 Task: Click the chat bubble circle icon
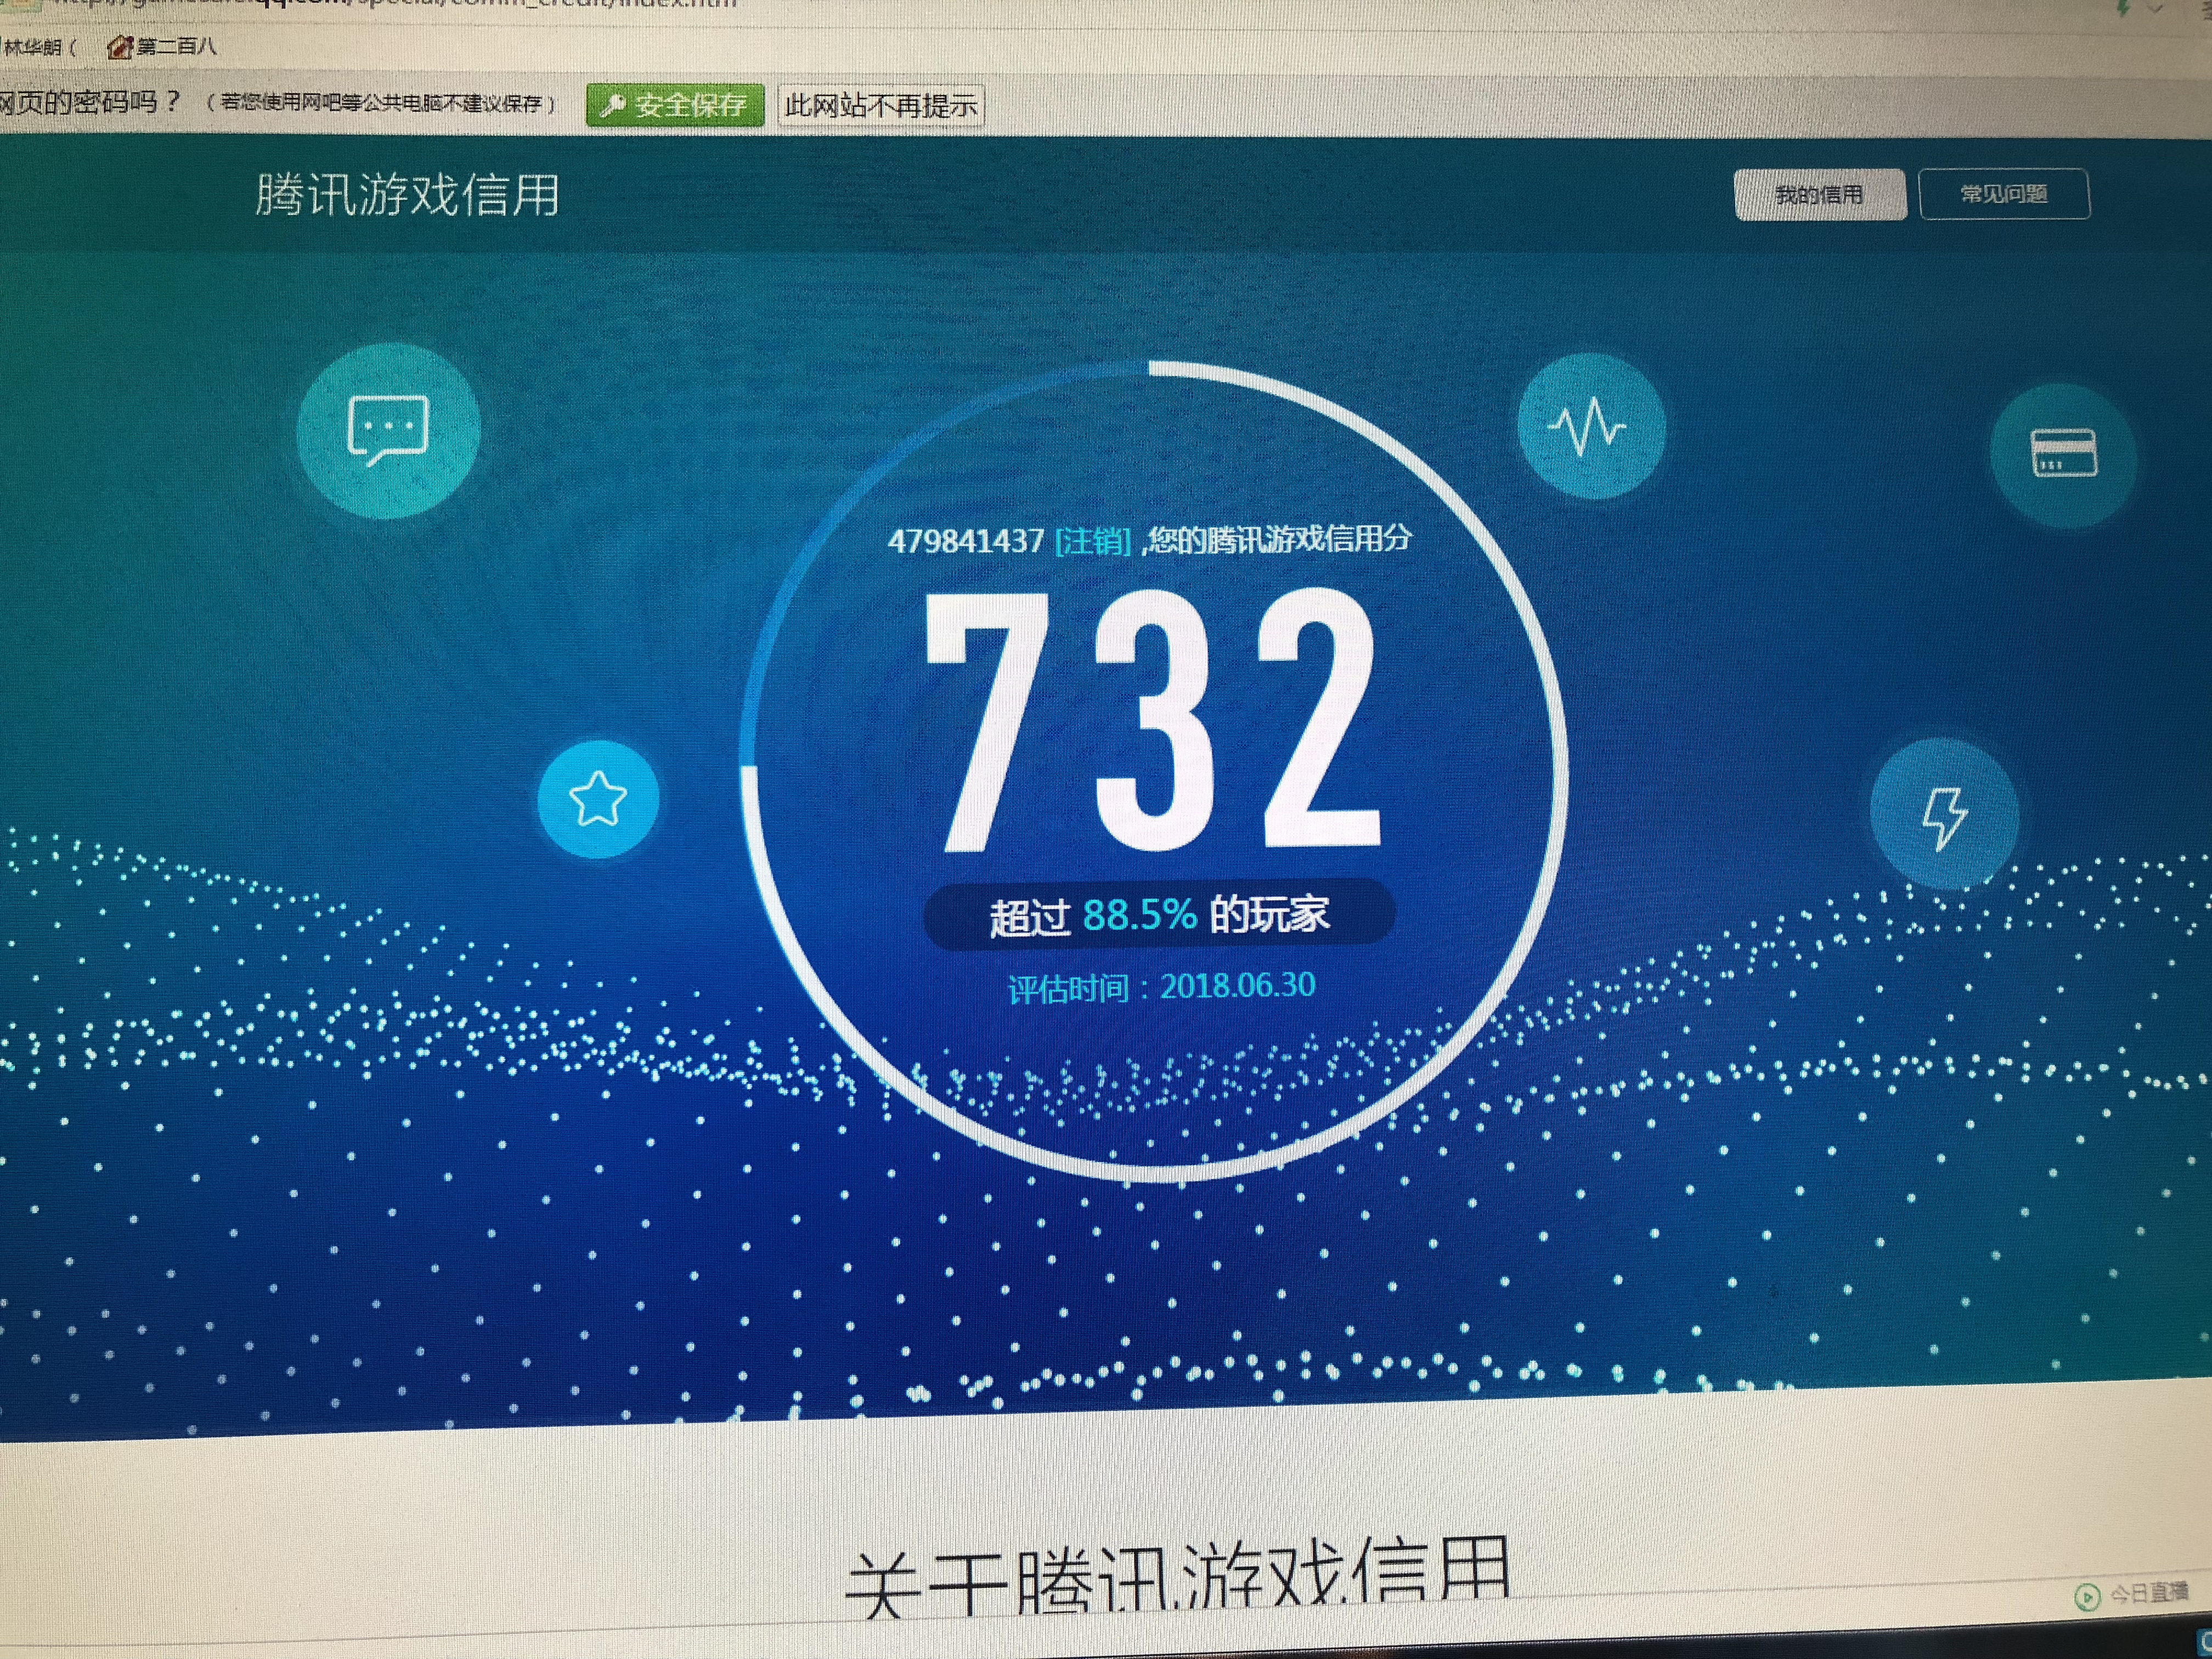388,430
